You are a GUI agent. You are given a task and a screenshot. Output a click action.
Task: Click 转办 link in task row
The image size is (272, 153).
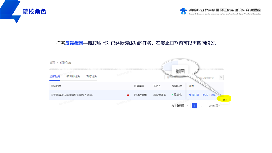[x=214, y=95]
